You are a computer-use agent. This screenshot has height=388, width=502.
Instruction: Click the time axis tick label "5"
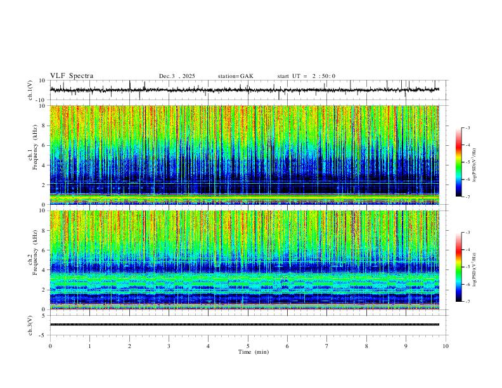pos(248,346)
